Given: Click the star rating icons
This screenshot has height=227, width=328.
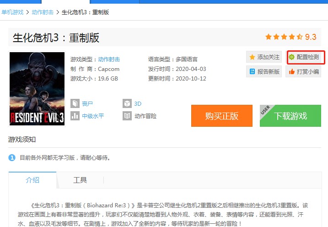Looking at the screenshot, I should (x=284, y=37).
